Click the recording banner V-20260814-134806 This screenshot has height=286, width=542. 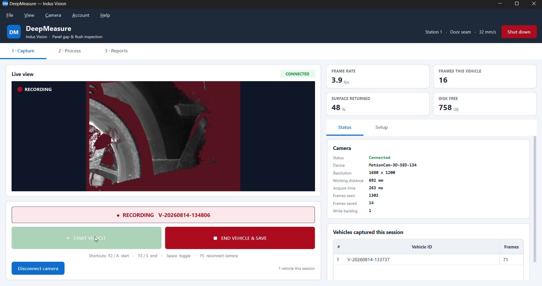pos(163,215)
